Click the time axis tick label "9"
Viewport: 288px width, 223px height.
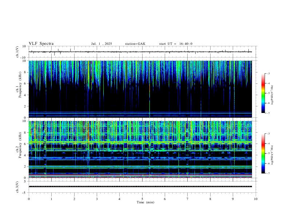[233, 199]
